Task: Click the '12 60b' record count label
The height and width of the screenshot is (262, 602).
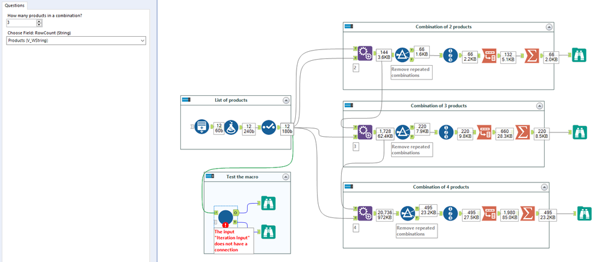Action: pos(218,128)
